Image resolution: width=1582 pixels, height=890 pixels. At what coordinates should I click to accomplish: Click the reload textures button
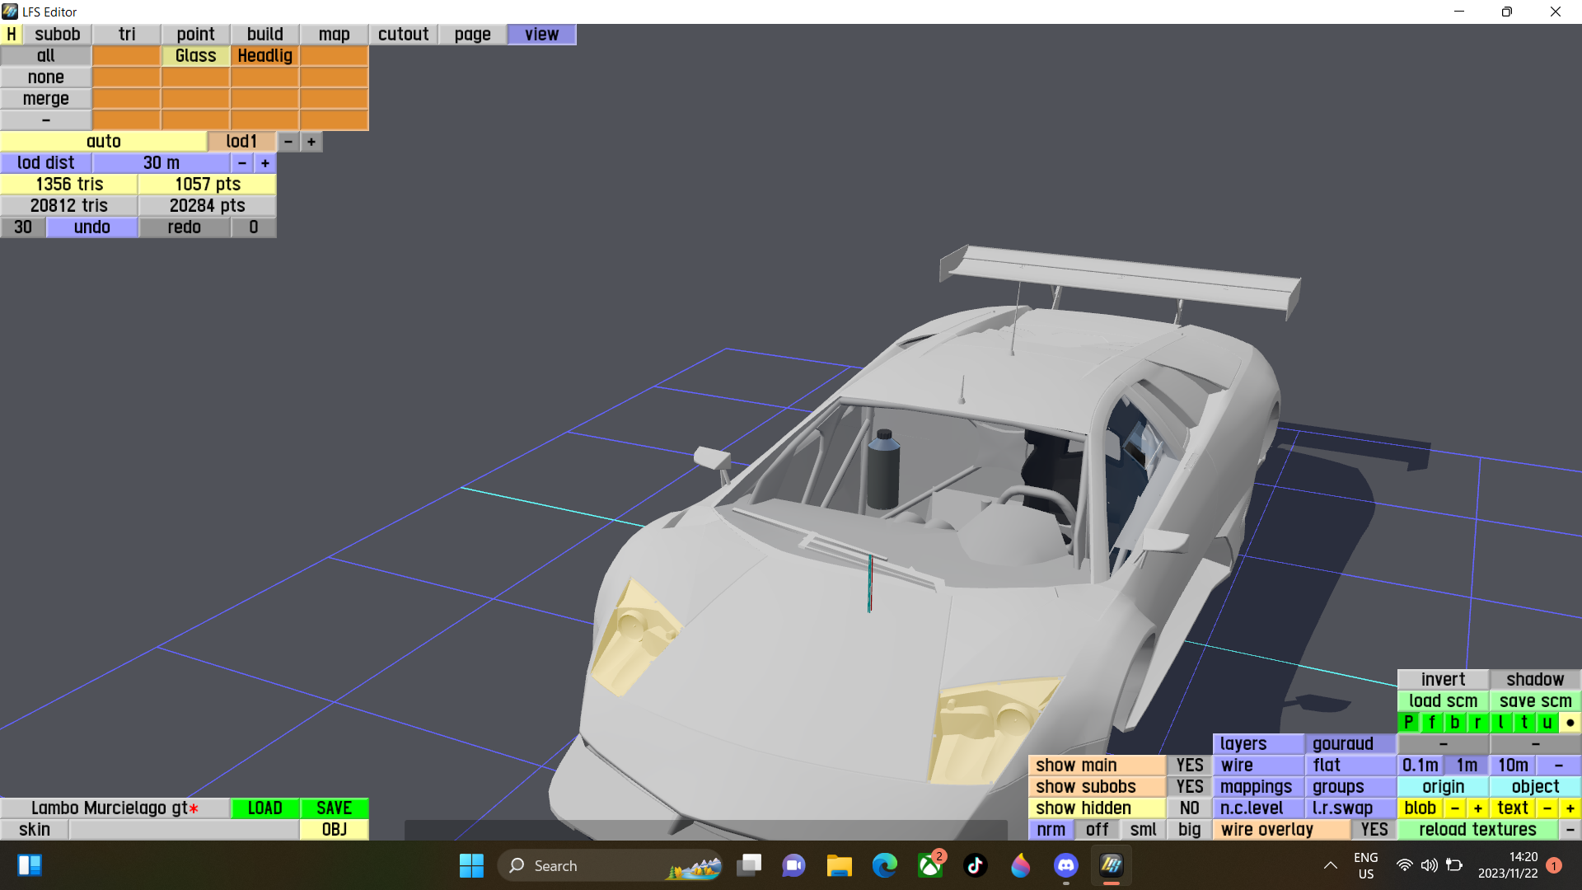1477,830
